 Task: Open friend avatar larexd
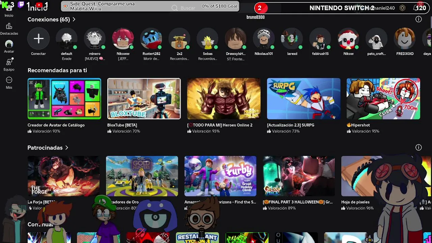(x=292, y=39)
